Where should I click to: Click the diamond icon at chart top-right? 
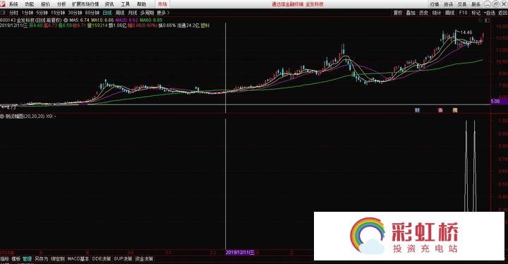480,20
